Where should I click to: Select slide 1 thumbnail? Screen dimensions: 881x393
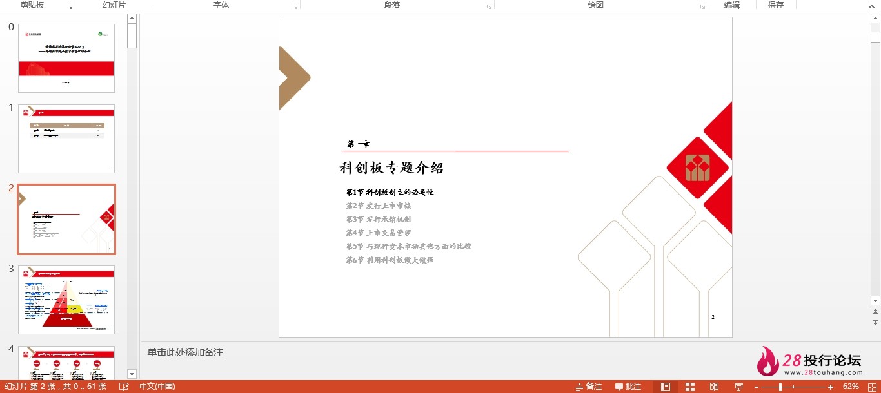click(x=66, y=139)
